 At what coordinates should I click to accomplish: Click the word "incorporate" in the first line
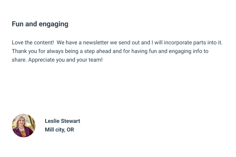[184, 42]
